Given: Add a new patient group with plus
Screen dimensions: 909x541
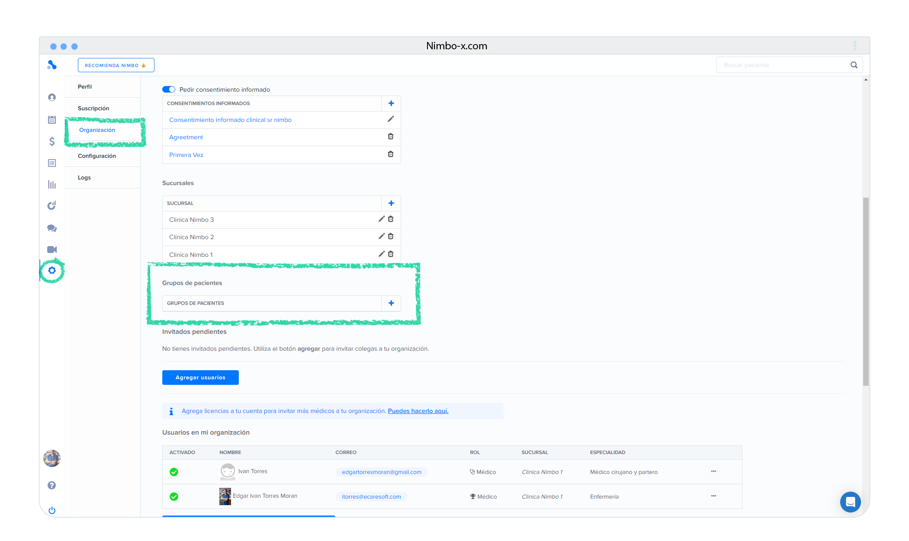Looking at the screenshot, I should (391, 303).
